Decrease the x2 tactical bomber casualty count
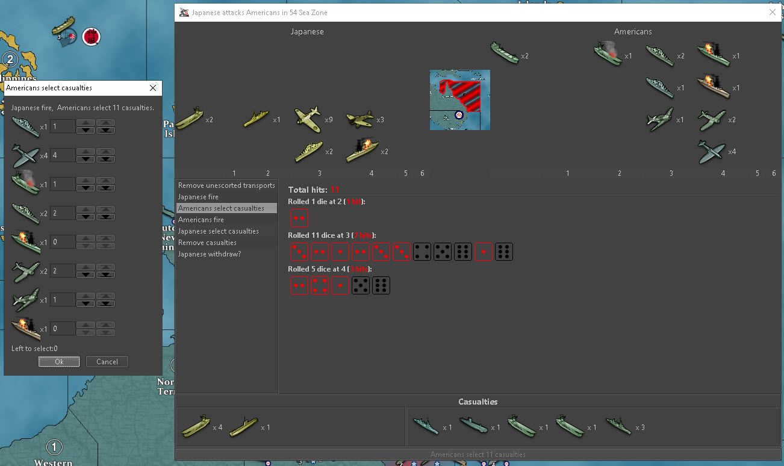Screen dimensions: 784x466 86,275
